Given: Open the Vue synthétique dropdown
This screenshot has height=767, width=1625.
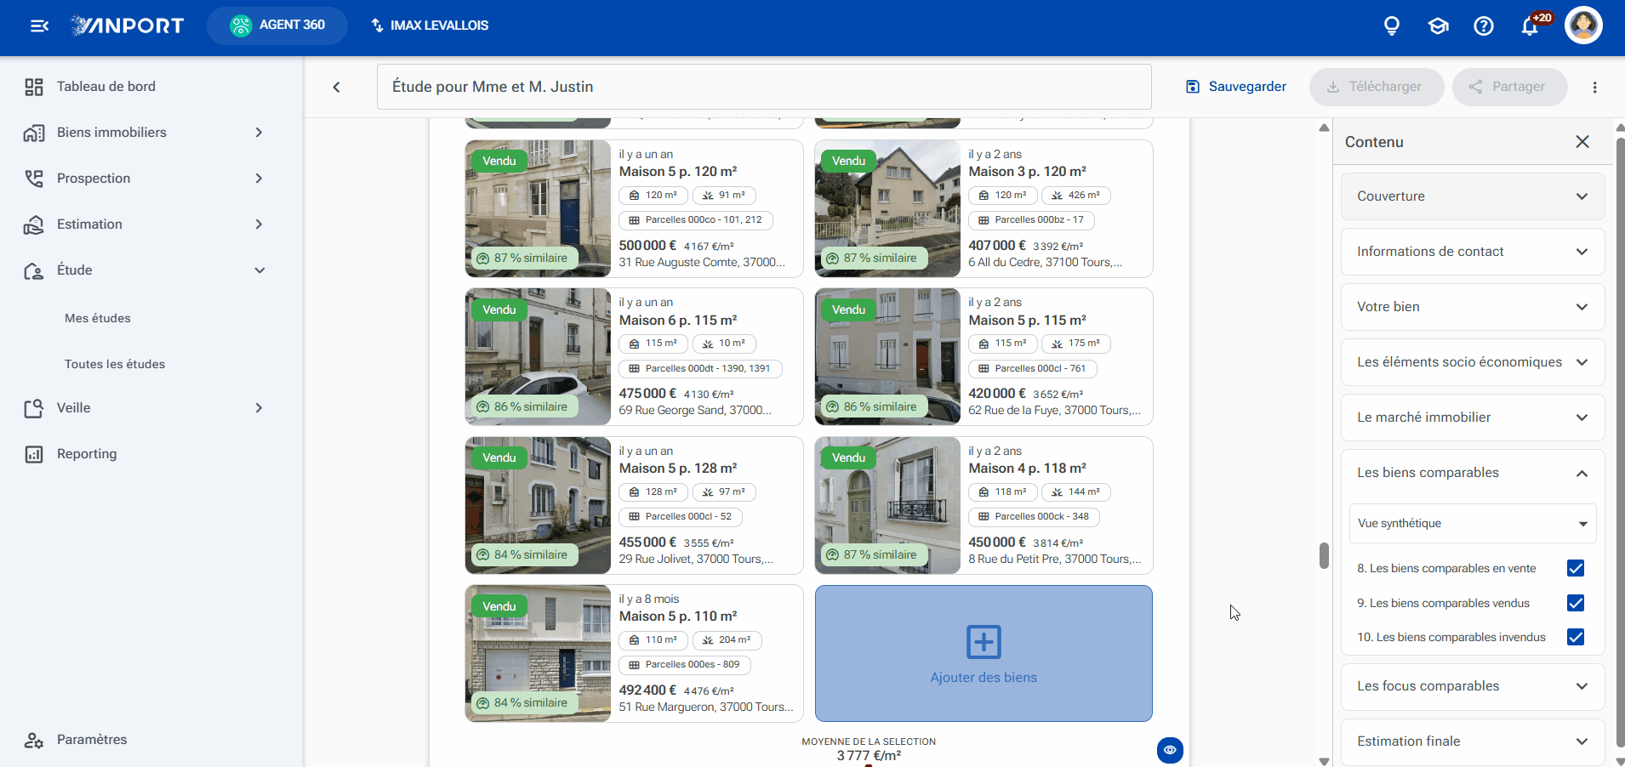Looking at the screenshot, I should coord(1473,523).
